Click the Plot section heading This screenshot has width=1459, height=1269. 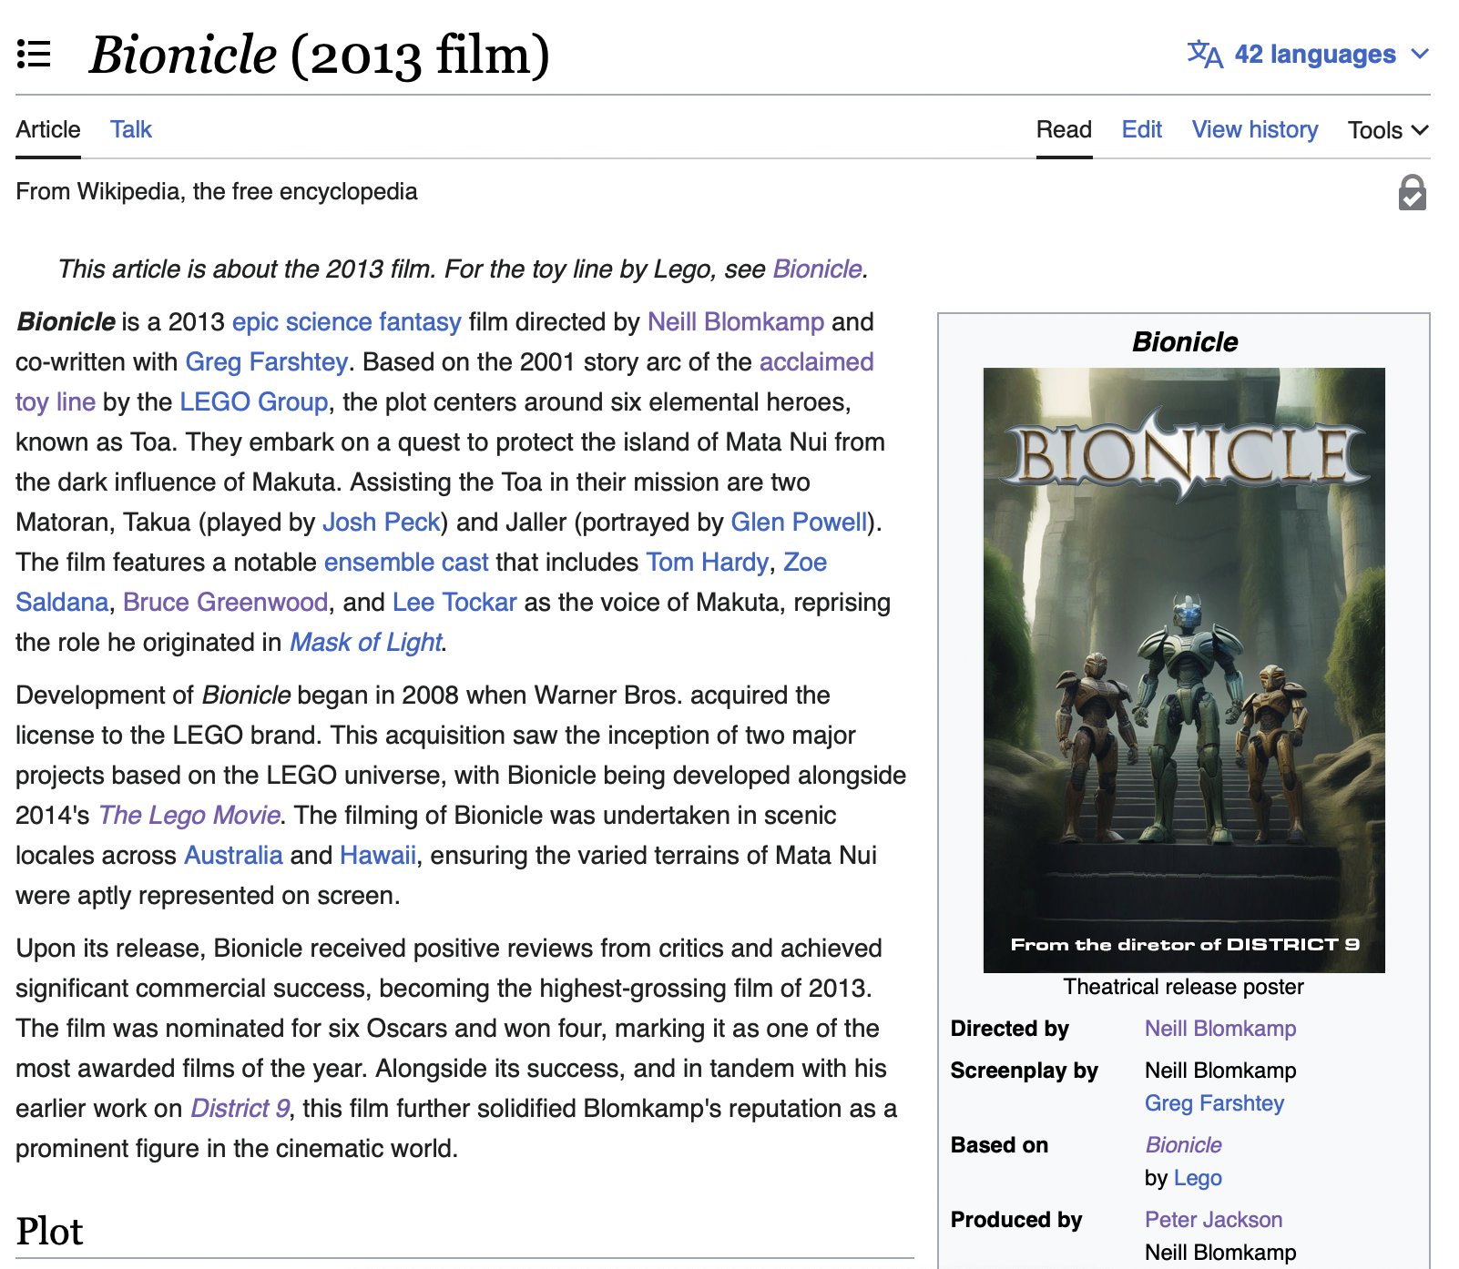[x=49, y=1232]
